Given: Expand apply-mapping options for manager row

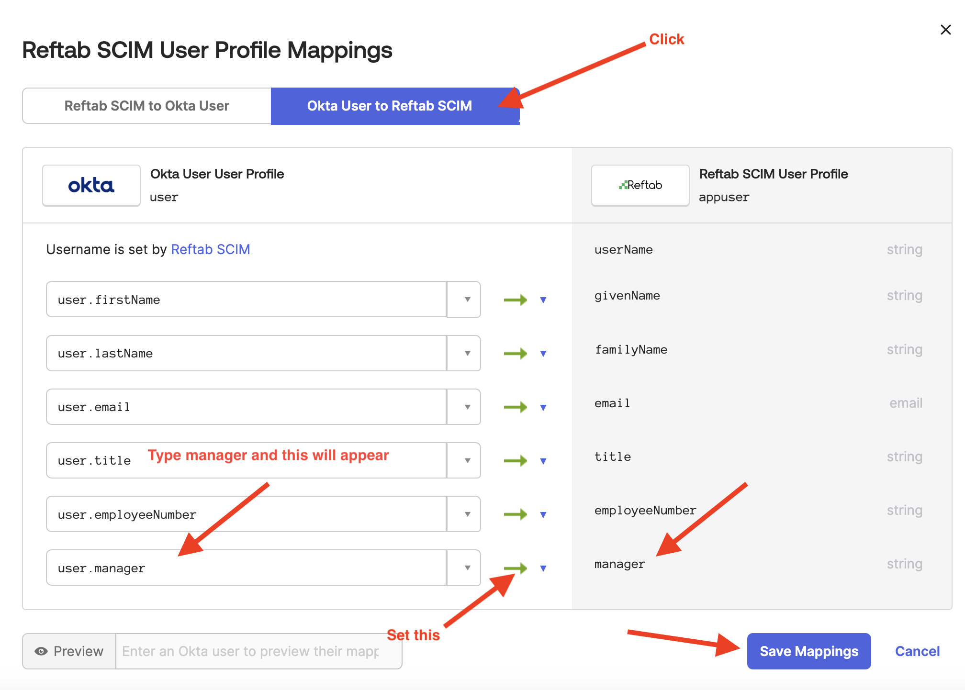Looking at the screenshot, I should [543, 568].
